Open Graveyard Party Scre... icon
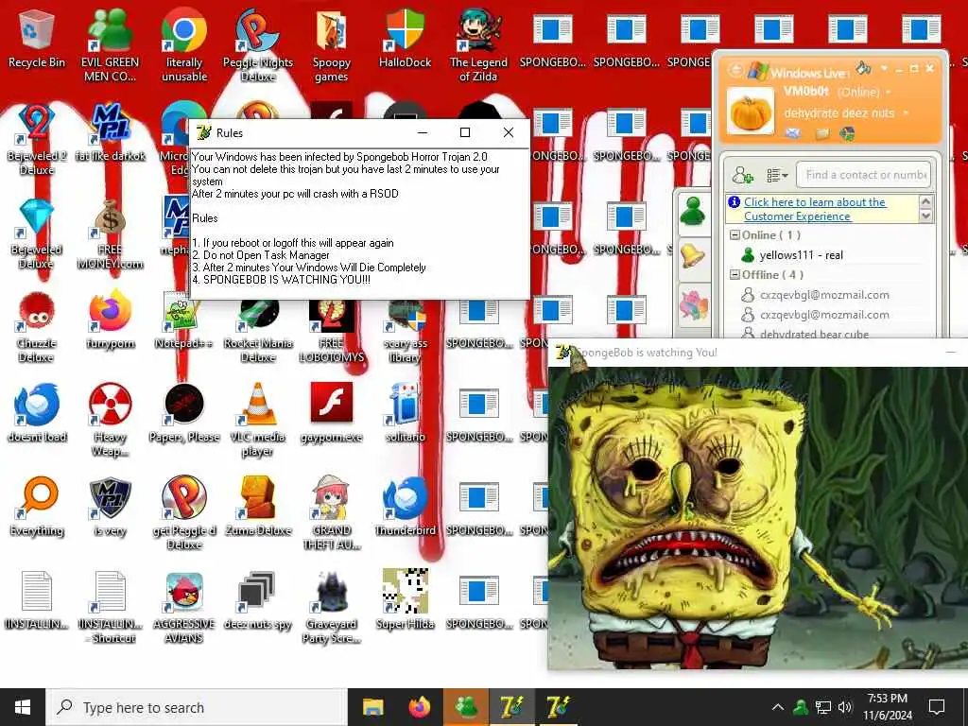Image resolution: width=968 pixels, height=726 pixels. tap(332, 608)
